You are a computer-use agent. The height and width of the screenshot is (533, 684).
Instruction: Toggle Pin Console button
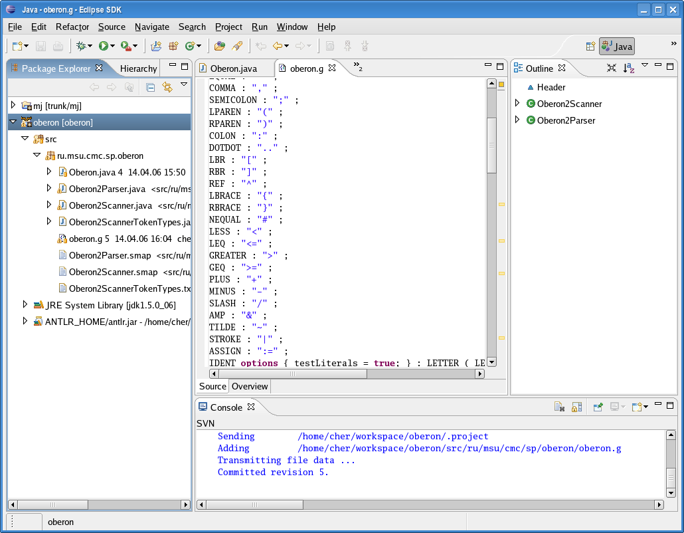(x=598, y=407)
